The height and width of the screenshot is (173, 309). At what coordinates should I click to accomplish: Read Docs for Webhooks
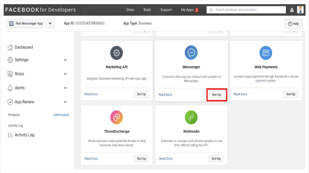[166, 159]
